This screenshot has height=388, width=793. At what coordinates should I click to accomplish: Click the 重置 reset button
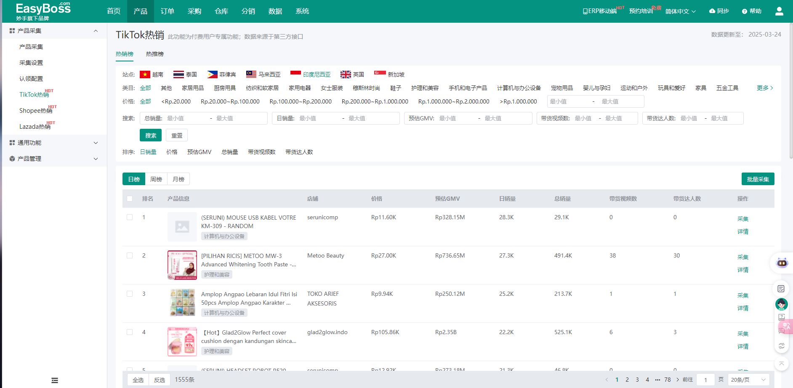[177, 136]
